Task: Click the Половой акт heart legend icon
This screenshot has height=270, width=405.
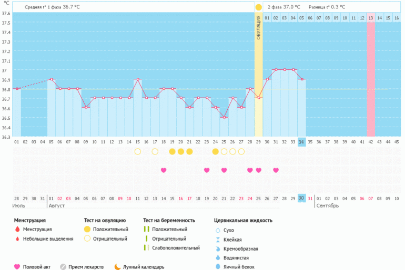Action: click(x=17, y=267)
